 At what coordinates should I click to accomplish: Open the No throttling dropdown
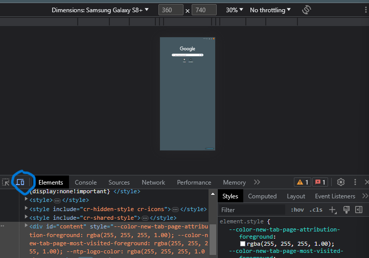click(270, 10)
